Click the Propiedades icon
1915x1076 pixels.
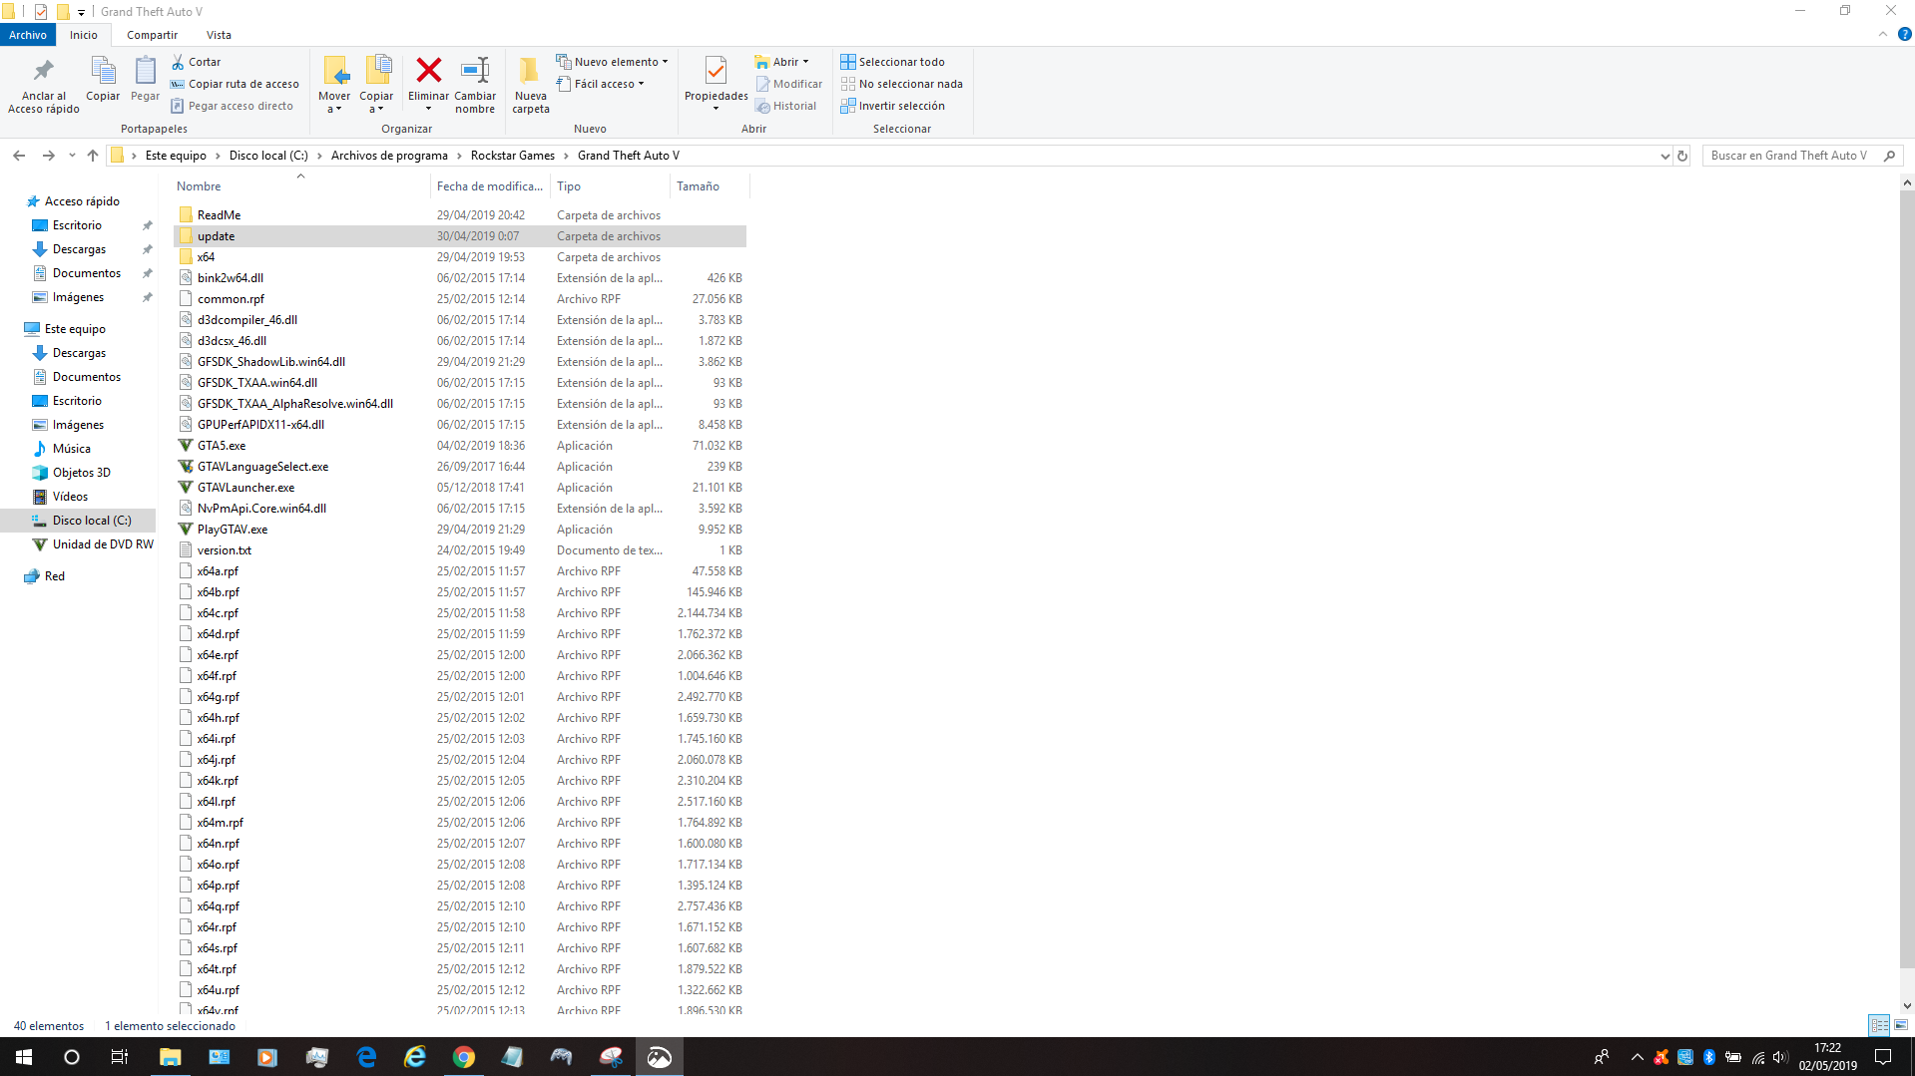(x=716, y=71)
